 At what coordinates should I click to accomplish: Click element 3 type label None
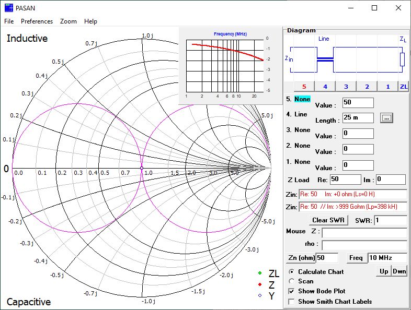pos(302,130)
